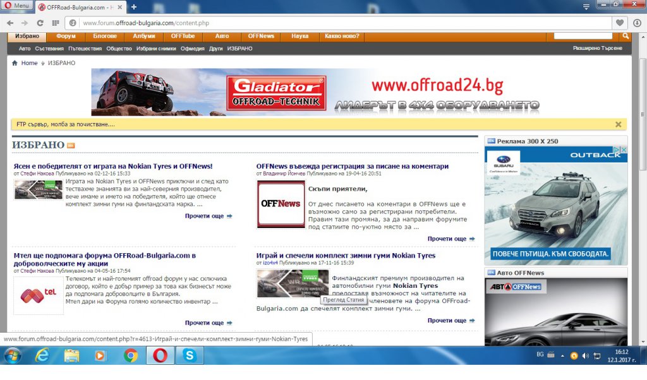
Task: Close the Subaru ad with X icon
Action: click(624, 150)
